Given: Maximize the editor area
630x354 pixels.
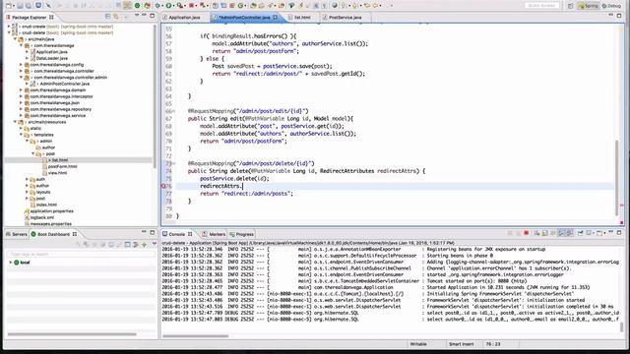Looking at the screenshot, I should coord(619,16).
